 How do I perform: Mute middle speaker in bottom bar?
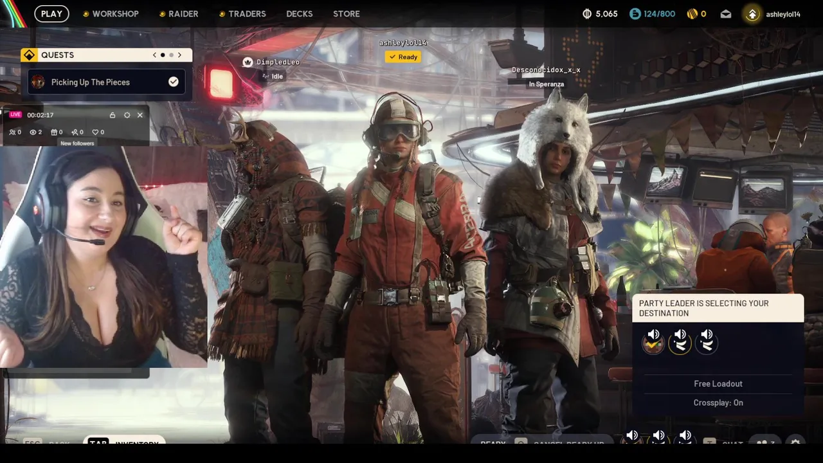click(x=659, y=435)
